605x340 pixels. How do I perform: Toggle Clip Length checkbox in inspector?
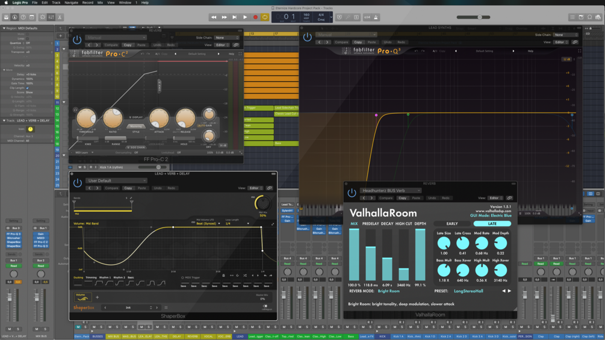coord(28,88)
